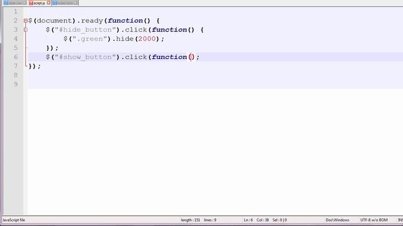Click the function keyword on line 3
403x226 pixels.
click(x=169, y=30)
